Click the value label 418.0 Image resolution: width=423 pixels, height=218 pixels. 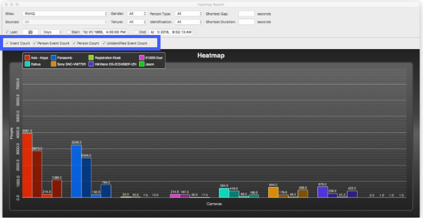click(x=234, y=188)
